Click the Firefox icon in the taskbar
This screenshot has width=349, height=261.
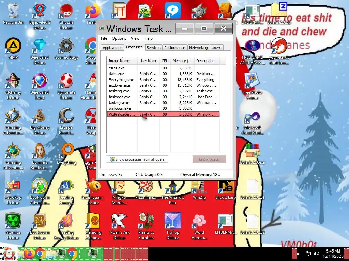[x=29, y=254]
